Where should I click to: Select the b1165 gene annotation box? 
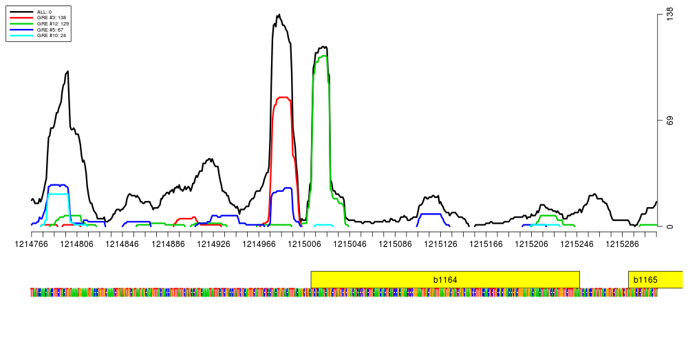[655, 279]
